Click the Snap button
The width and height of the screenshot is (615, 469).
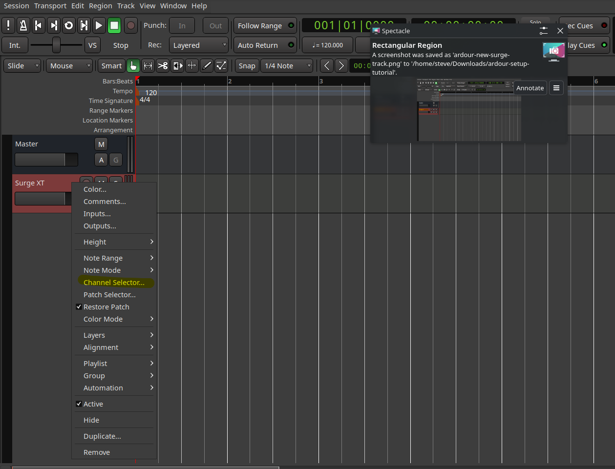247,65
